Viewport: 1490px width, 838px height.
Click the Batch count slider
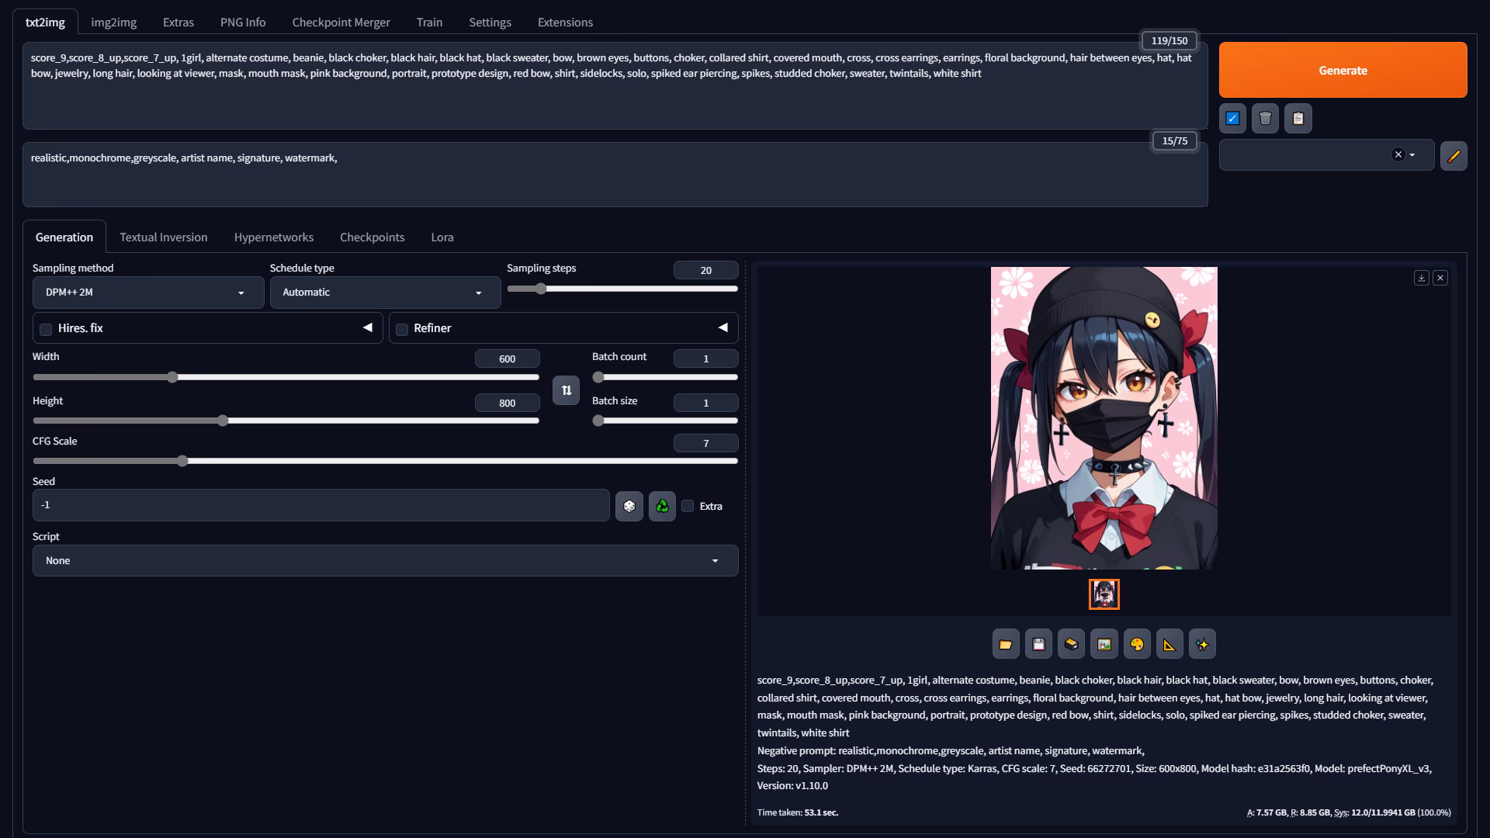(665, 377)
